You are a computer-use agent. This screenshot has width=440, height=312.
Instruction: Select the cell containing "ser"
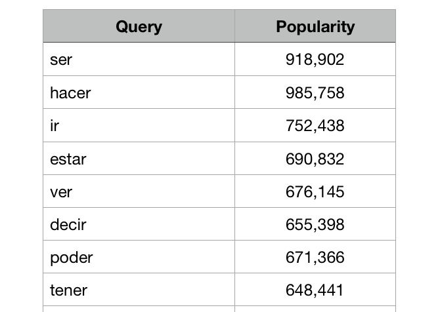click(x=139, y=60)
